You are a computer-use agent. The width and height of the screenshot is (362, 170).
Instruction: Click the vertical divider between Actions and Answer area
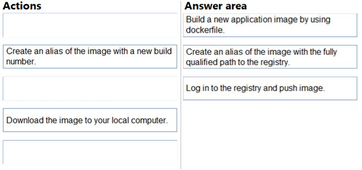pos(181,85)
